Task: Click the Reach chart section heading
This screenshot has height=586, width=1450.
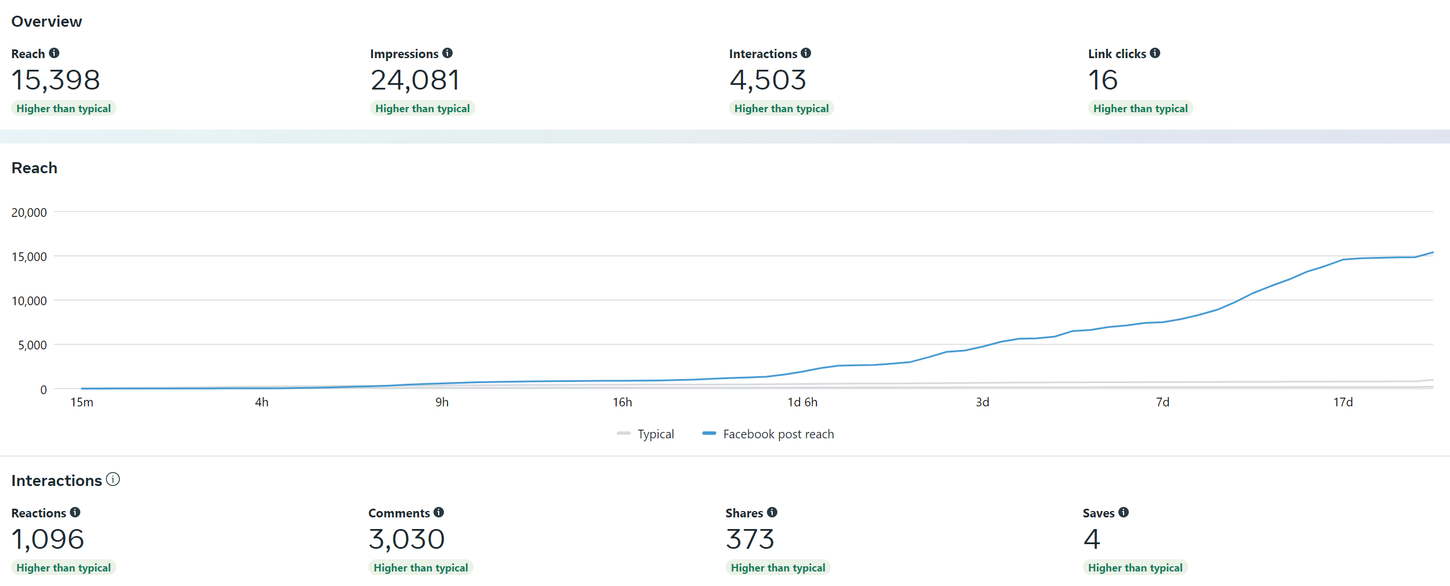Action: pos(34,168)
